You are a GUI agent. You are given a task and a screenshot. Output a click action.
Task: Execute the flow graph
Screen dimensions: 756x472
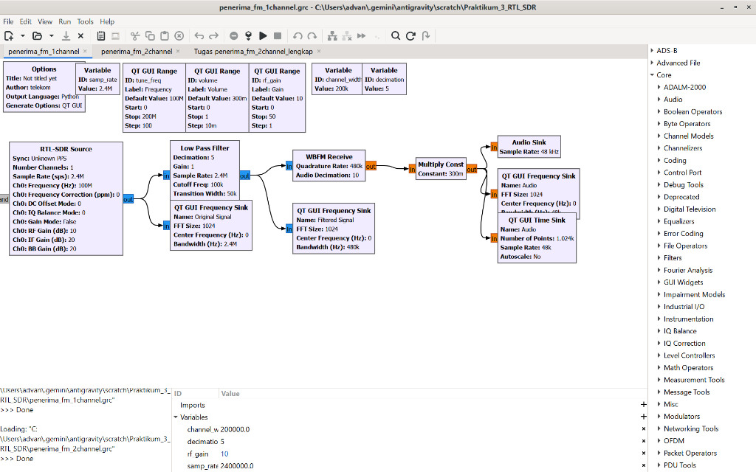point(263,35)
